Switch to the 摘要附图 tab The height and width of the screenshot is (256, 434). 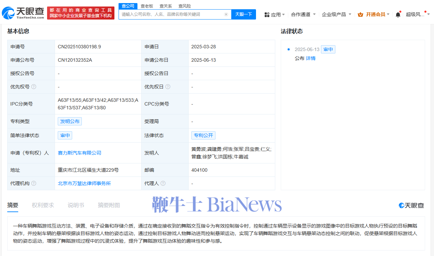[109, 205]
